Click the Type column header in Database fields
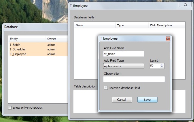This screenshot has width=194, height=122. [132, 25]
